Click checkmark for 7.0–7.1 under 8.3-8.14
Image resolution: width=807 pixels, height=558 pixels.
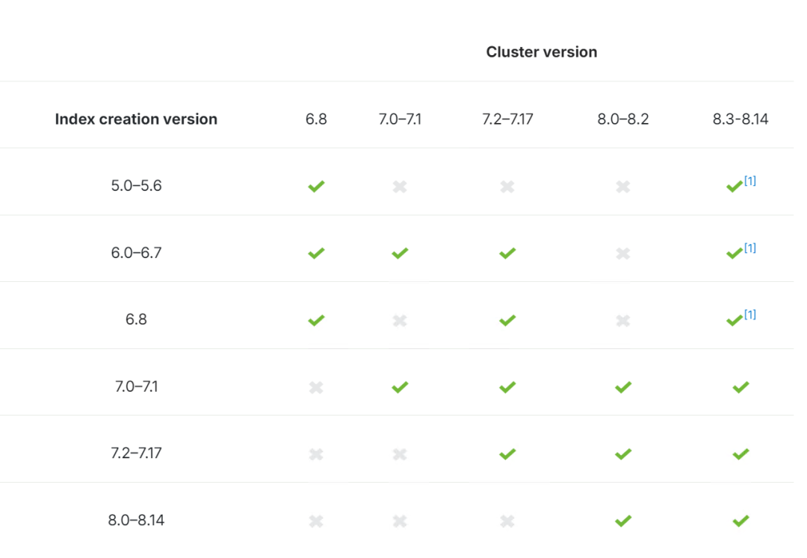[x=740, y=386]
